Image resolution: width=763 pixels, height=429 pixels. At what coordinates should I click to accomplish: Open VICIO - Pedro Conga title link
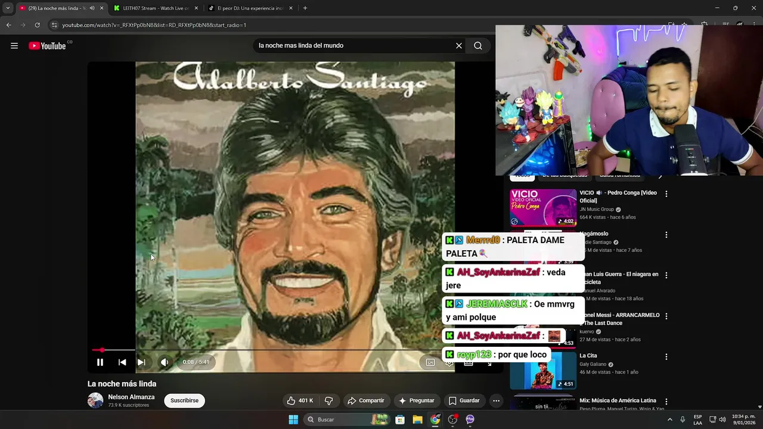(618, 197)
